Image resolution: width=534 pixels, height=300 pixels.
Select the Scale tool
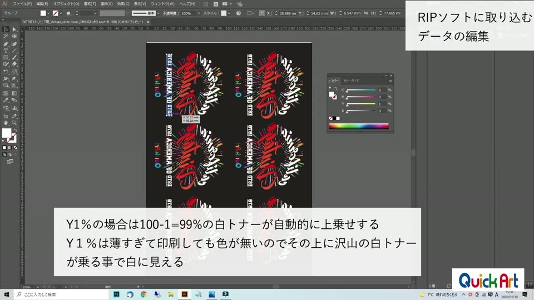tap(14, 72)
